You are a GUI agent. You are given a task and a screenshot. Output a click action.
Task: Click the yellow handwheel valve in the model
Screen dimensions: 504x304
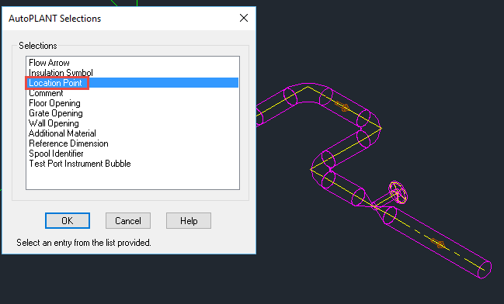(398, 192)
